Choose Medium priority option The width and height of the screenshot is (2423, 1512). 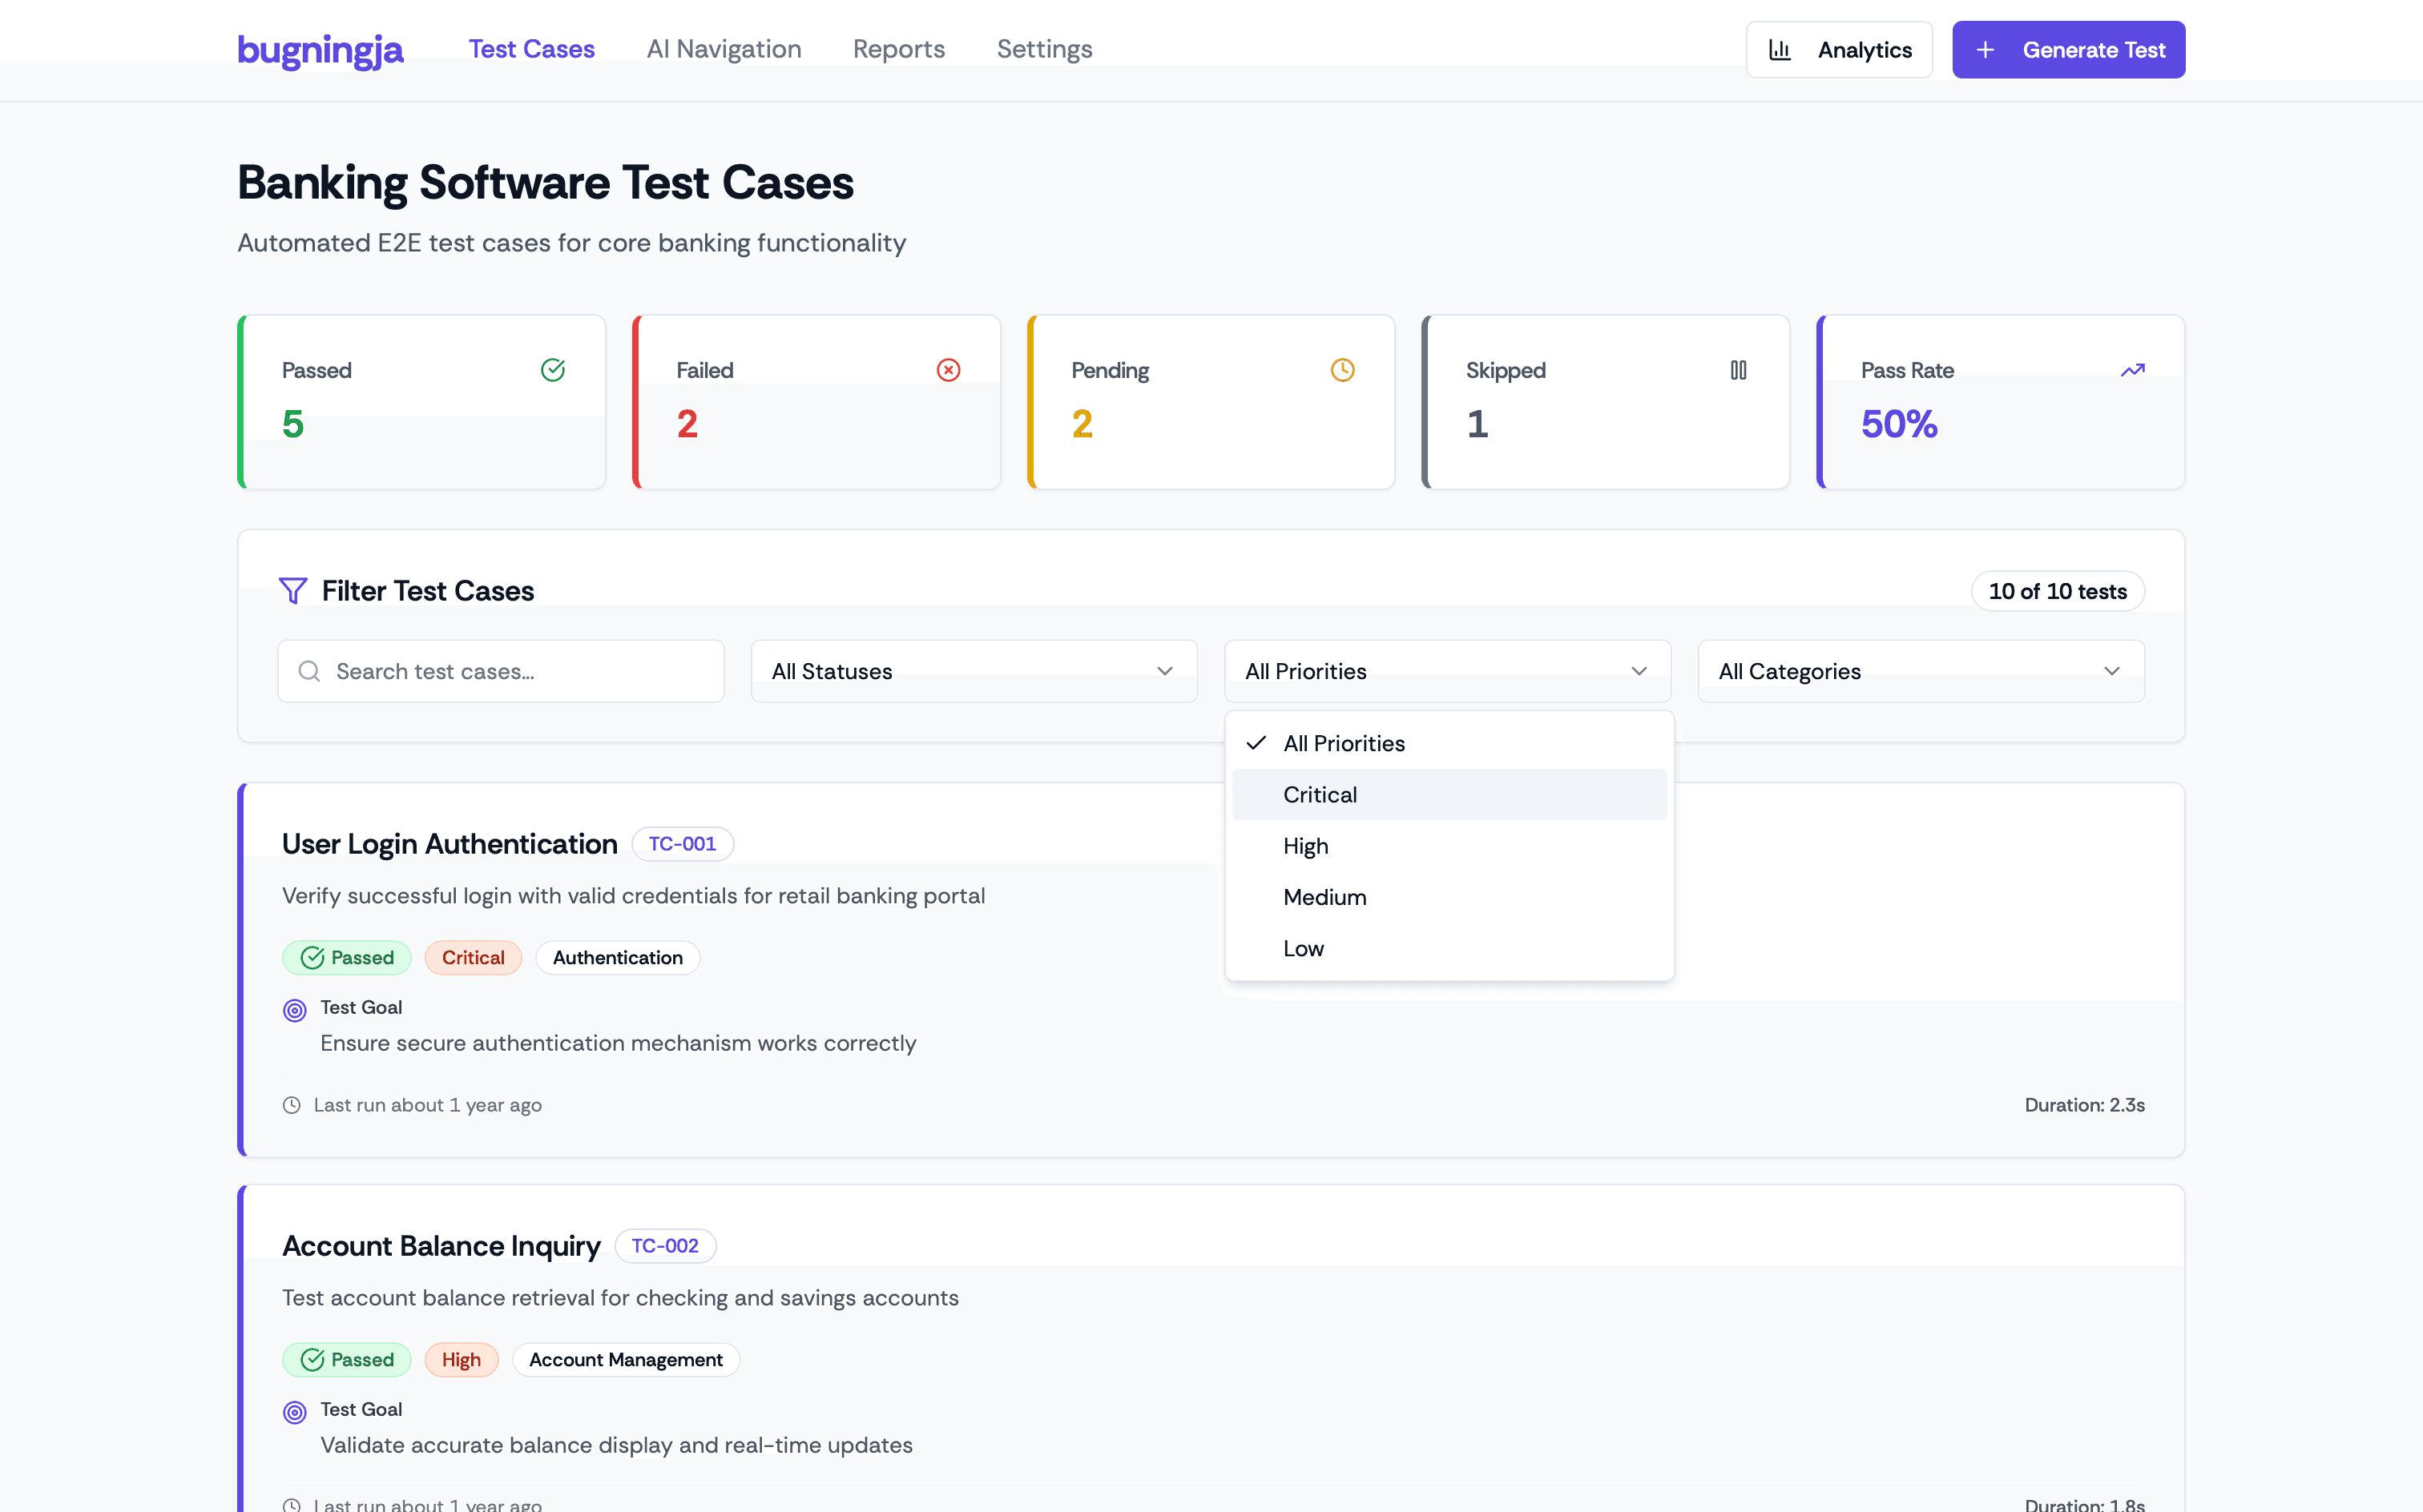[x=1449, y=897]
